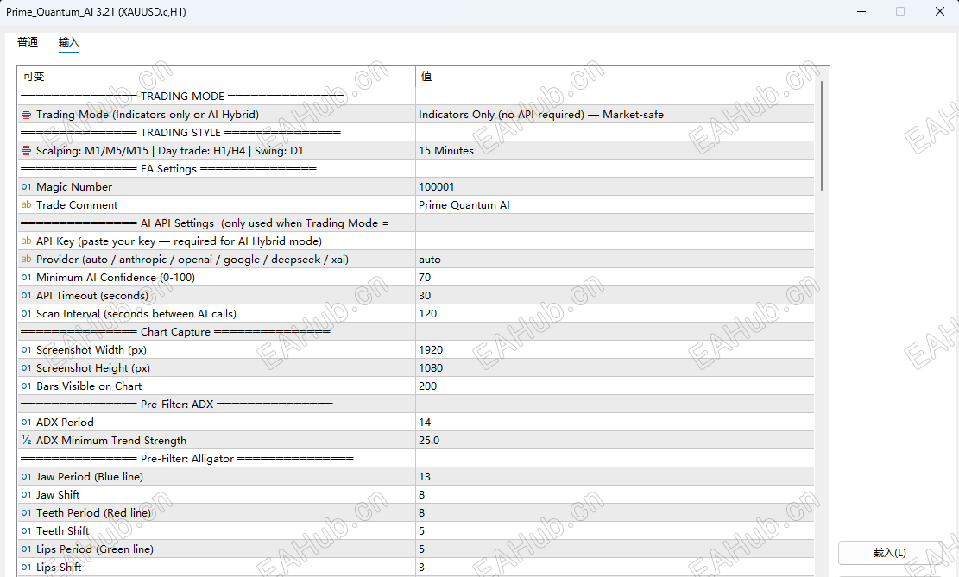Click integer icon beside Teeth Shift
The image size is (959, 577).
(x=26, y=531)
